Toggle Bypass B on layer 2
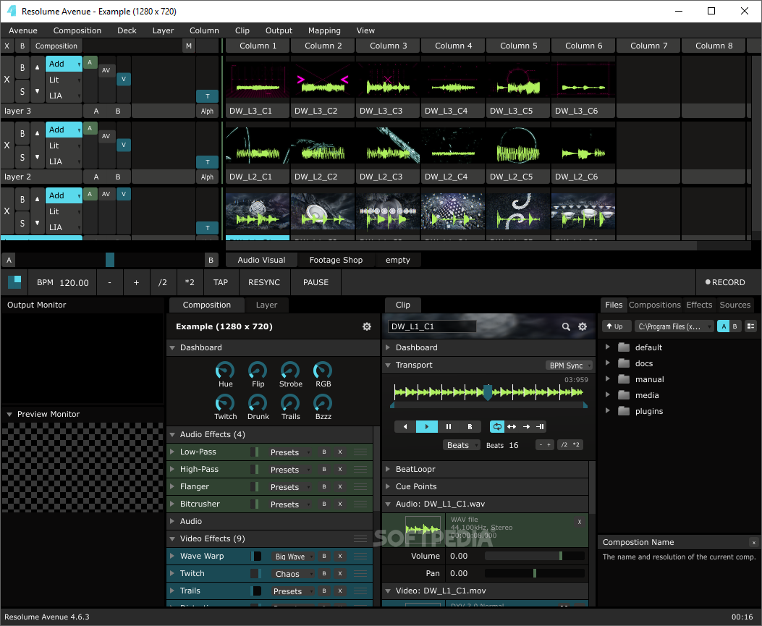The width and height of the screenshot is (762, 626). pos(22,134)
